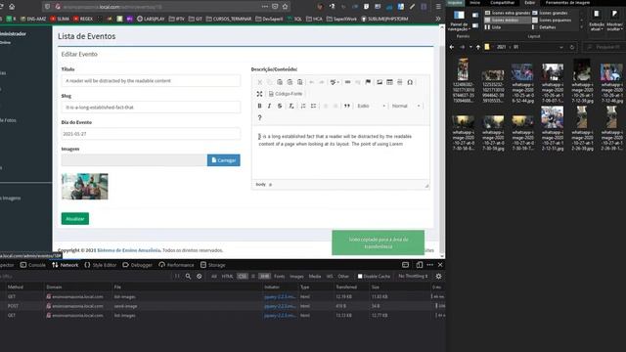626x352 pixels.
Task: Click the responsive design mode icon in devtools
Action: (x=420, y=265)
